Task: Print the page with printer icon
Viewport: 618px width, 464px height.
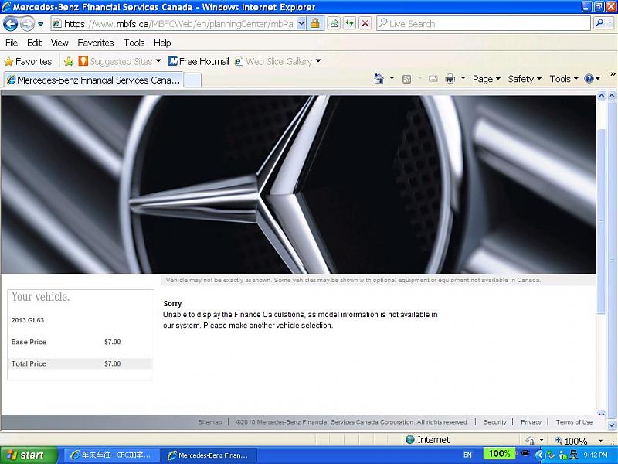Action: pos(450,79)
